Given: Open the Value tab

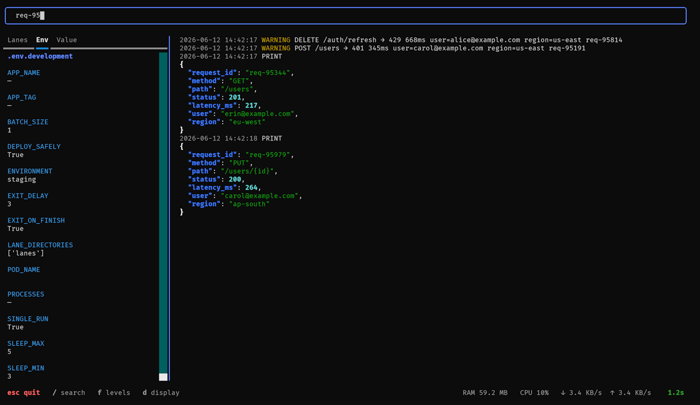Looking at the screenshot, I should [67, 40].
